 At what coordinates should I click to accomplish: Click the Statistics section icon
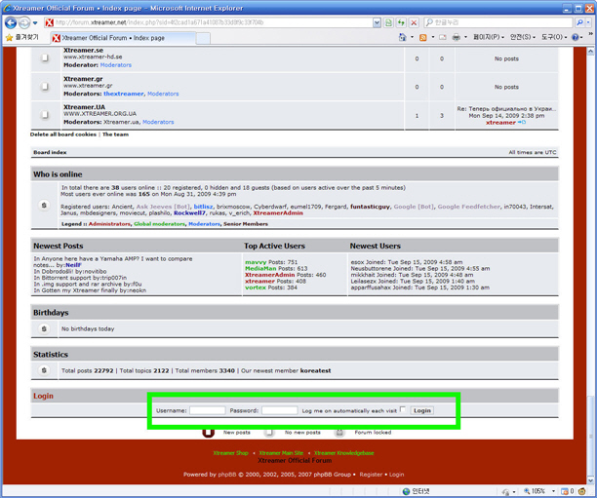[44, 369]
